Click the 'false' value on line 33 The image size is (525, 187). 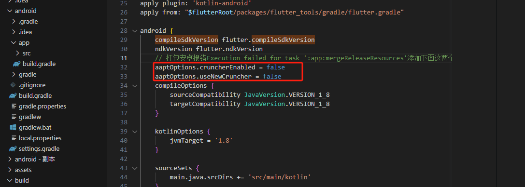pos(272,77)
